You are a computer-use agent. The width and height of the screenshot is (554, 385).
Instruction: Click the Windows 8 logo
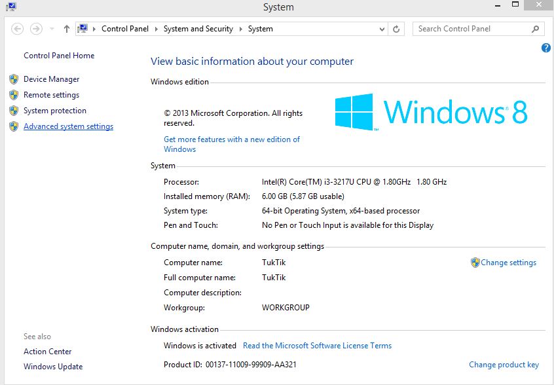(431, 111)
